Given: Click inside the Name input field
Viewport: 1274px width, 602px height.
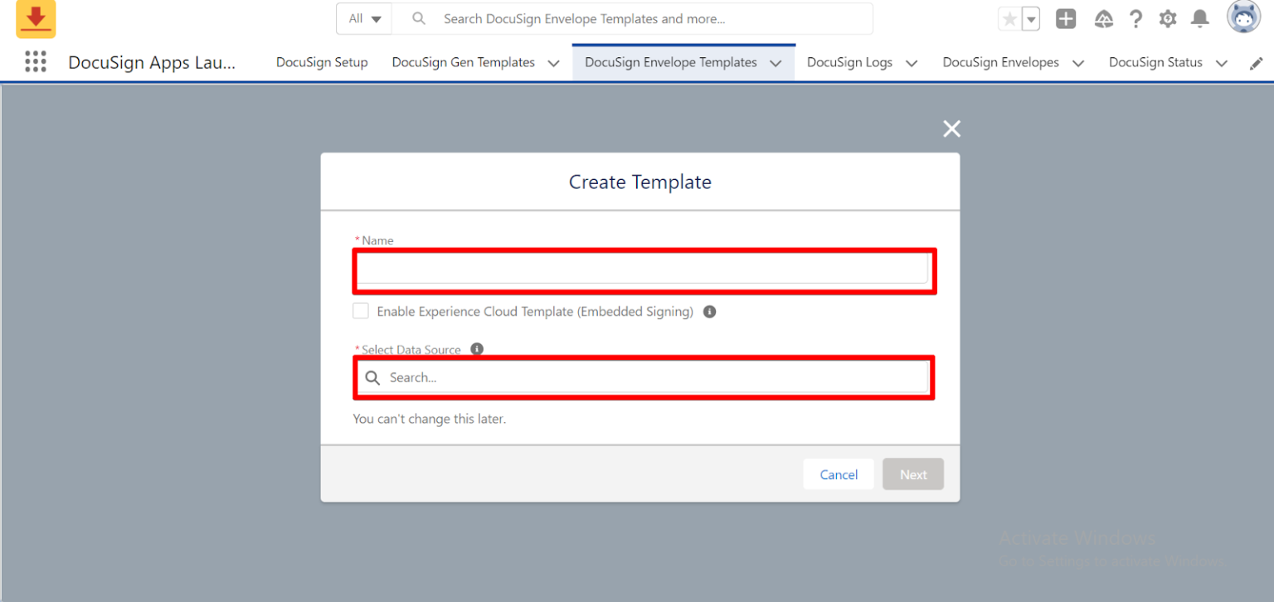Looking at the screenshot, I should click(x=644, y=270).
